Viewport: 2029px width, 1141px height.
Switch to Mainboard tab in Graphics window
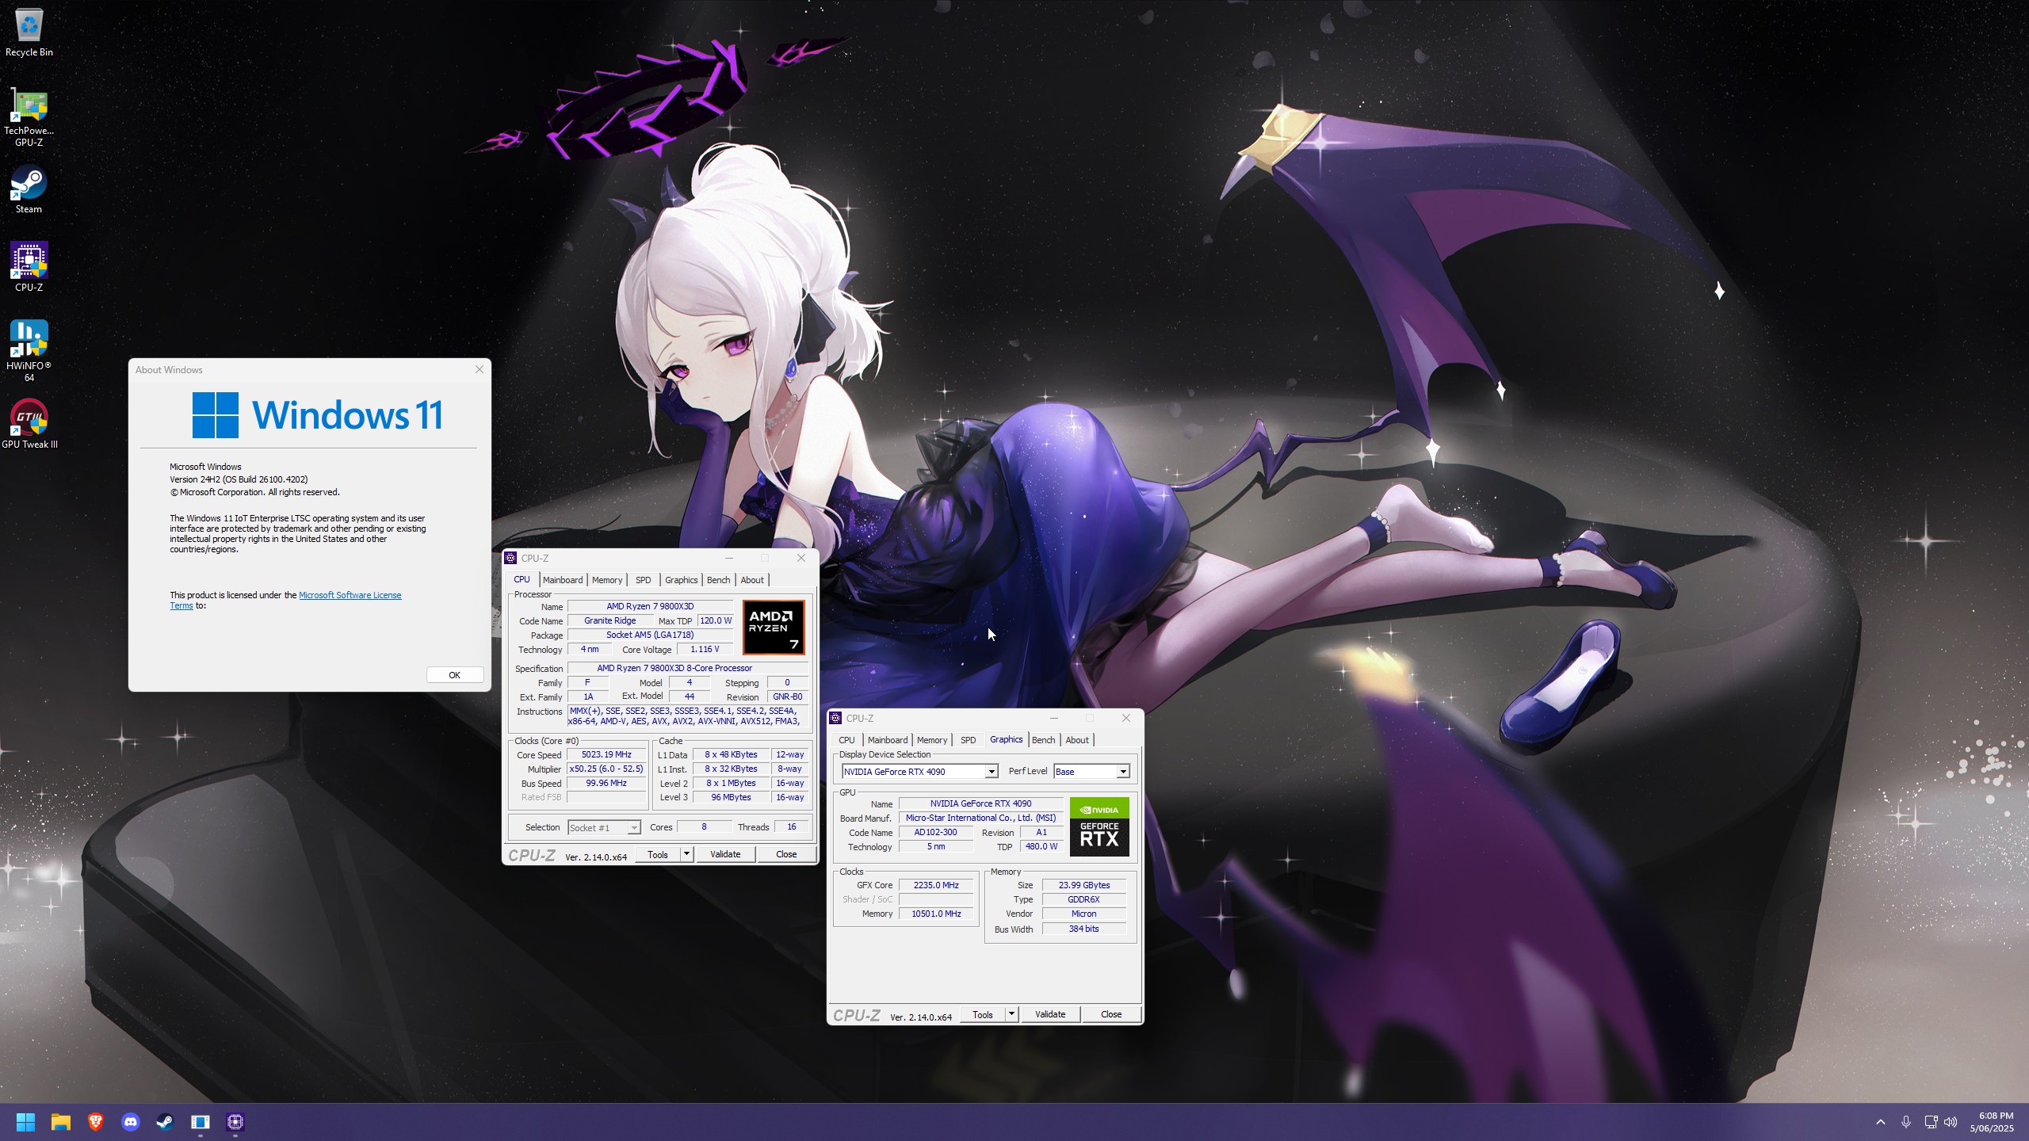pos(888,740)
